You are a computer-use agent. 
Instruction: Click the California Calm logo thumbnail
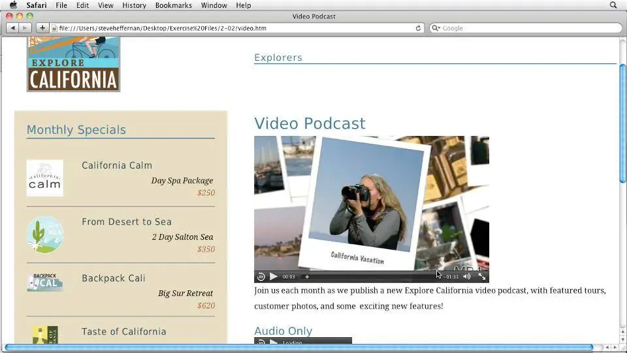point(45,178)
